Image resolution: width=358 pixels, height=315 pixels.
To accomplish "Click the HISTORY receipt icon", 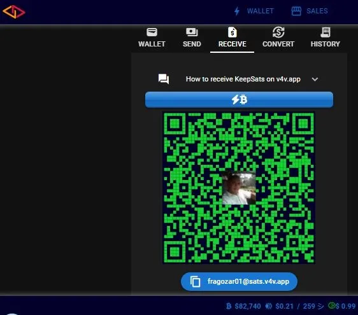I will 325,32.
